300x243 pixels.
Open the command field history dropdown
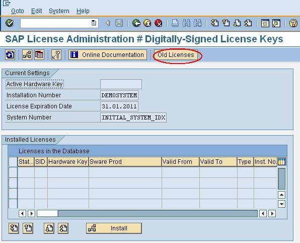point(94,23)
